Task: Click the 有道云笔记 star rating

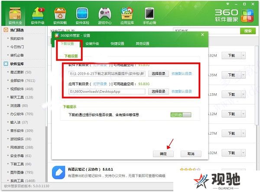Action: [x=190, y=169]
